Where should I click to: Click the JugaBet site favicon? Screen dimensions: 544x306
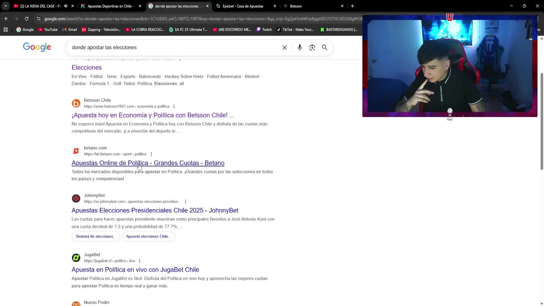point(76,258)
